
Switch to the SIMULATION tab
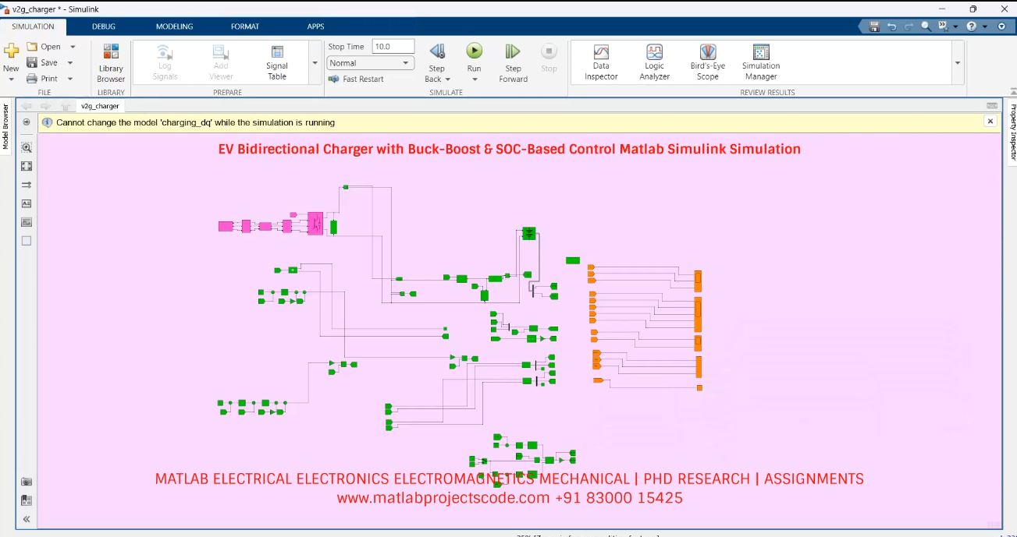point(33,26)
